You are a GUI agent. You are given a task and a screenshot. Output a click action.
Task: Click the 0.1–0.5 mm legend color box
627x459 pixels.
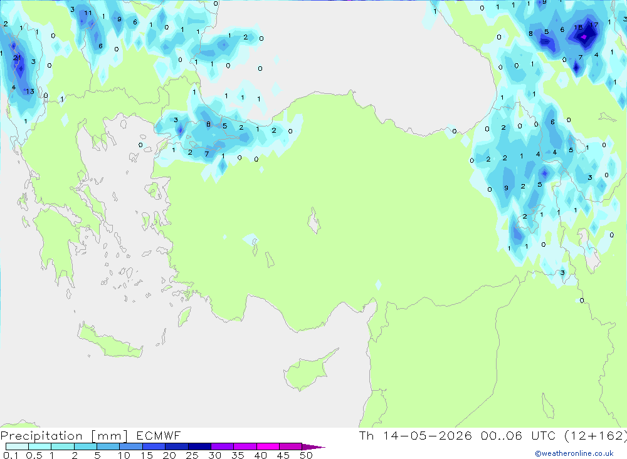(x=17, y=446)
